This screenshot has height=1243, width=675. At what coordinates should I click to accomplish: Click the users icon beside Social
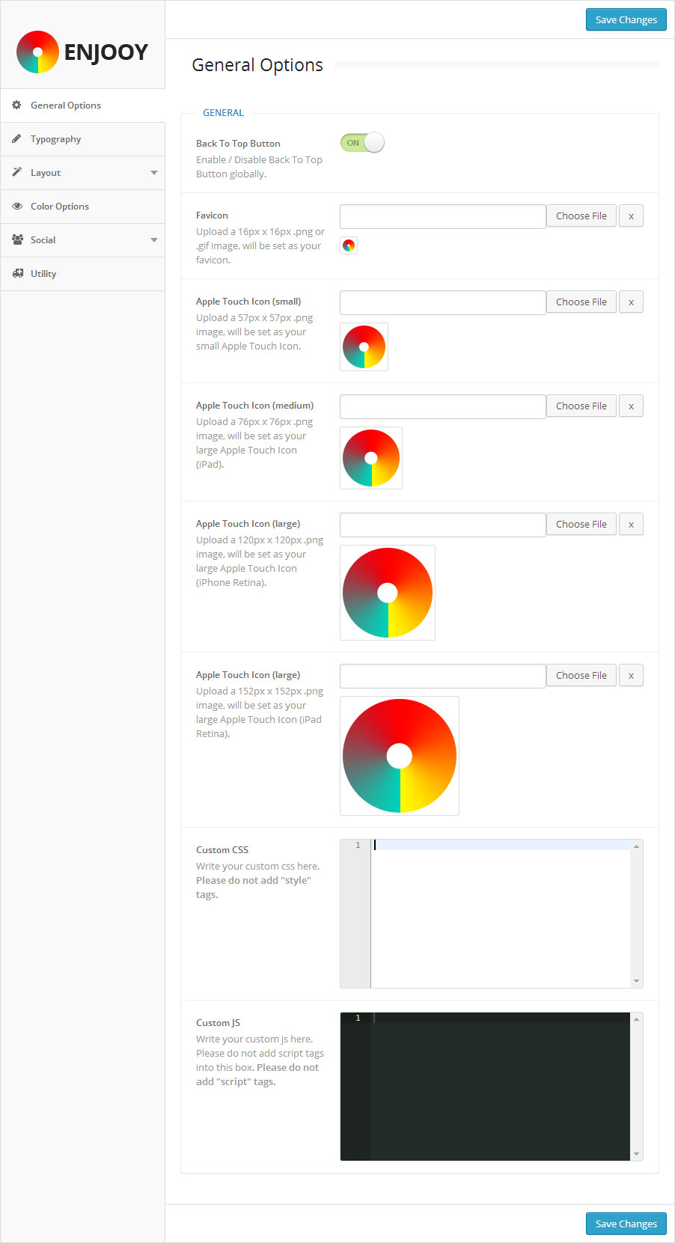(17, 240)
